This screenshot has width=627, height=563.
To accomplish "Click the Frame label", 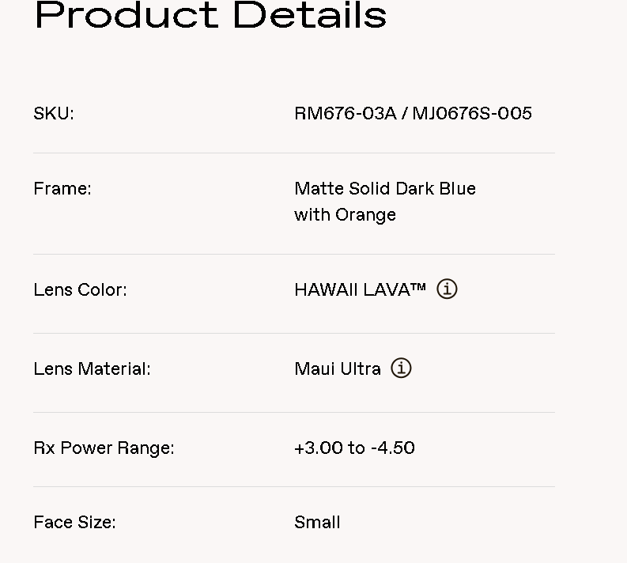I will click(x=62, y=188).
